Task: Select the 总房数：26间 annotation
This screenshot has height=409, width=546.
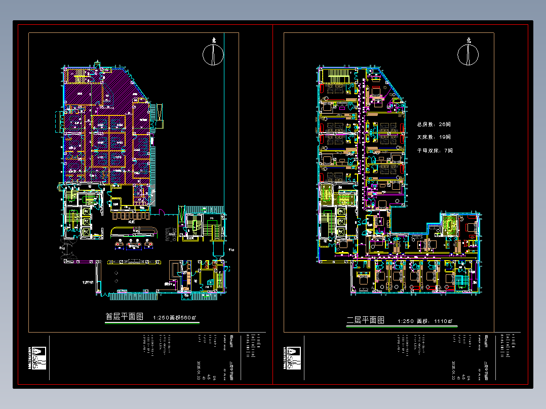Action: click(x=434, y=124)
